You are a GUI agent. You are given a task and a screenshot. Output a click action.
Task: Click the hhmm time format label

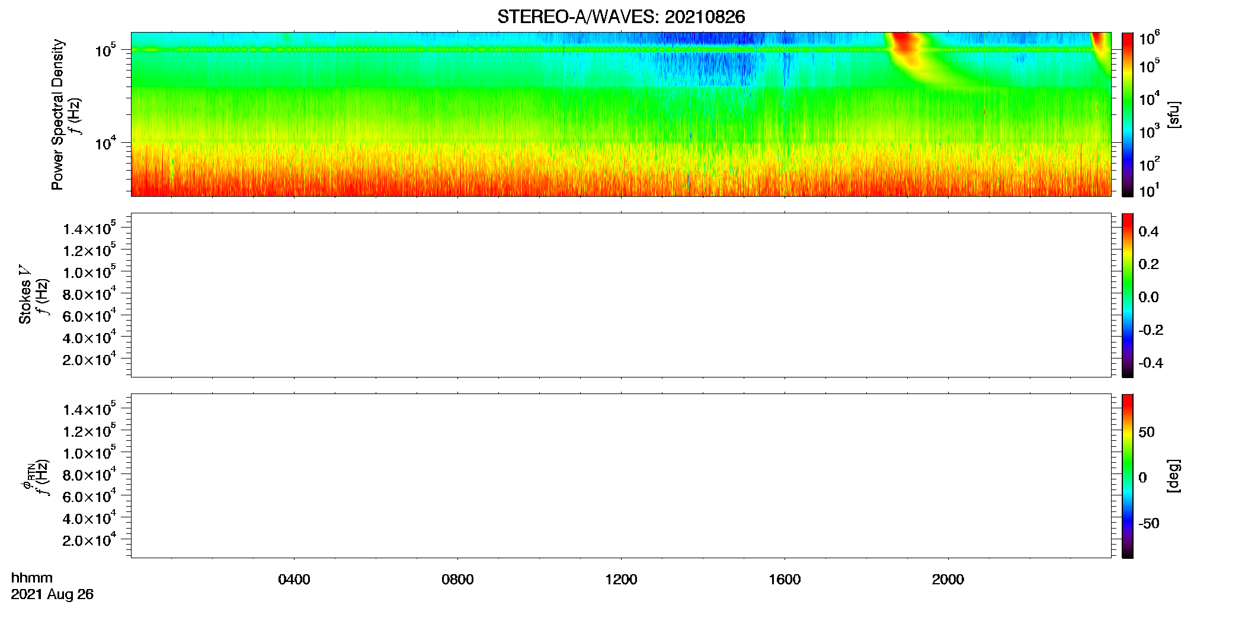pyautogui.click(x=32, y=578)
